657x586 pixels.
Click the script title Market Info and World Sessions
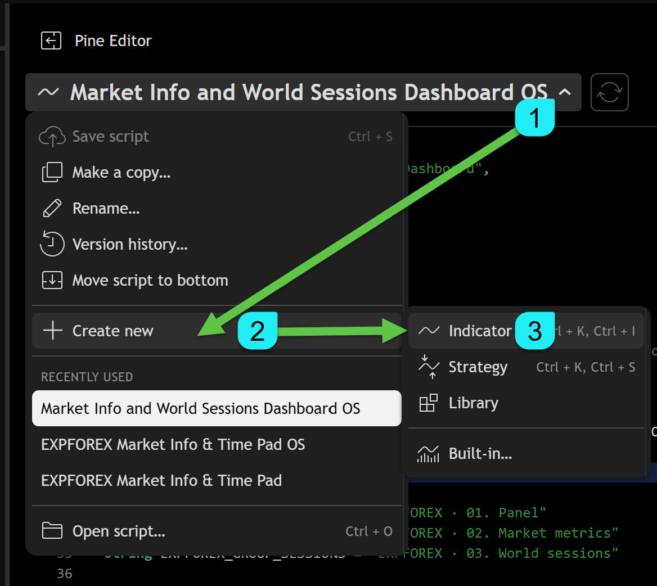pos(309,92)
